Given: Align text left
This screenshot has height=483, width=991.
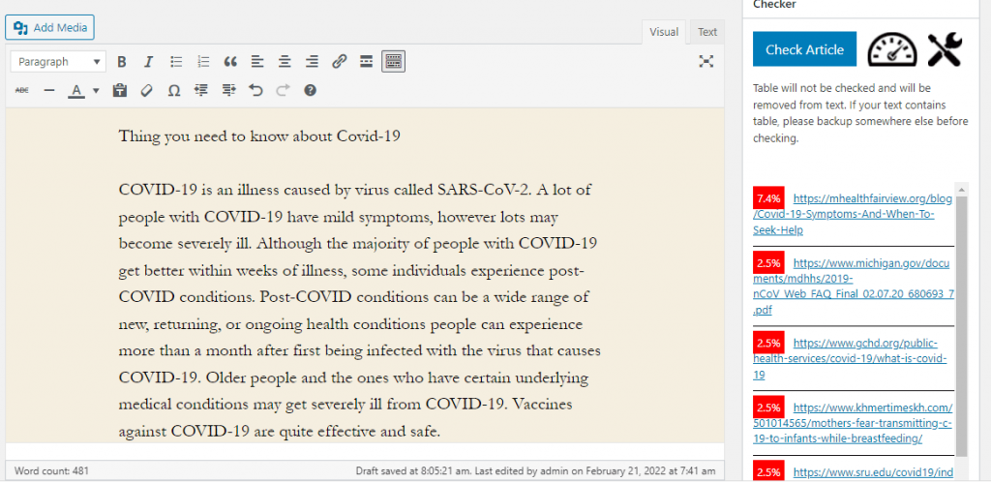Looking at the screenshot, I should (257, 61).
